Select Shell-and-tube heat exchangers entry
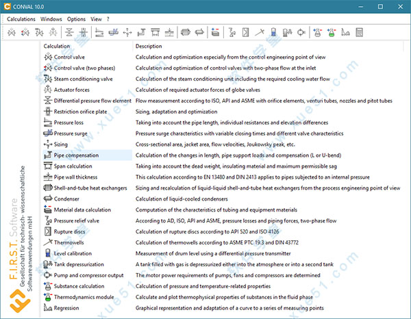Image resolution: width=411 pixels, height=319 pixels. pos(90,188)
